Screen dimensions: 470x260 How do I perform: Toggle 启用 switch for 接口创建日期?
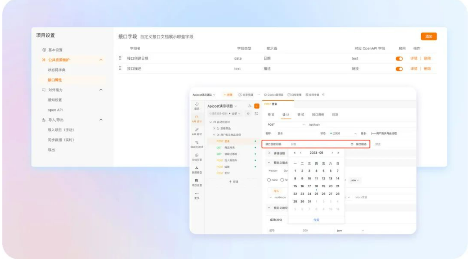point(399,59)
